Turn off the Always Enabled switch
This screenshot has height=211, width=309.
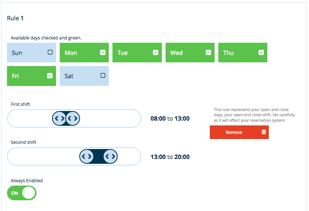pos(22,193)
